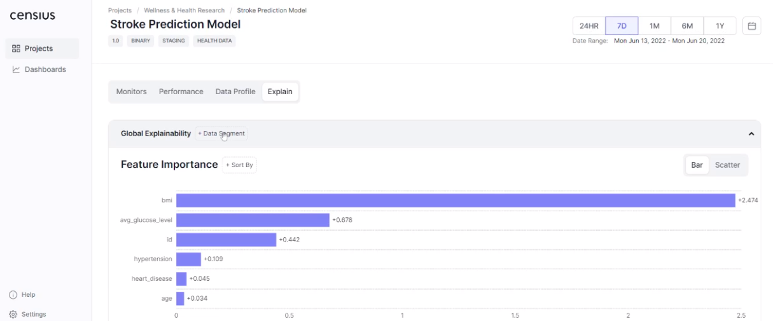Screen dimensions: 773x321
Task: Switch chart view to Scatter
Action: click(727, 165)
